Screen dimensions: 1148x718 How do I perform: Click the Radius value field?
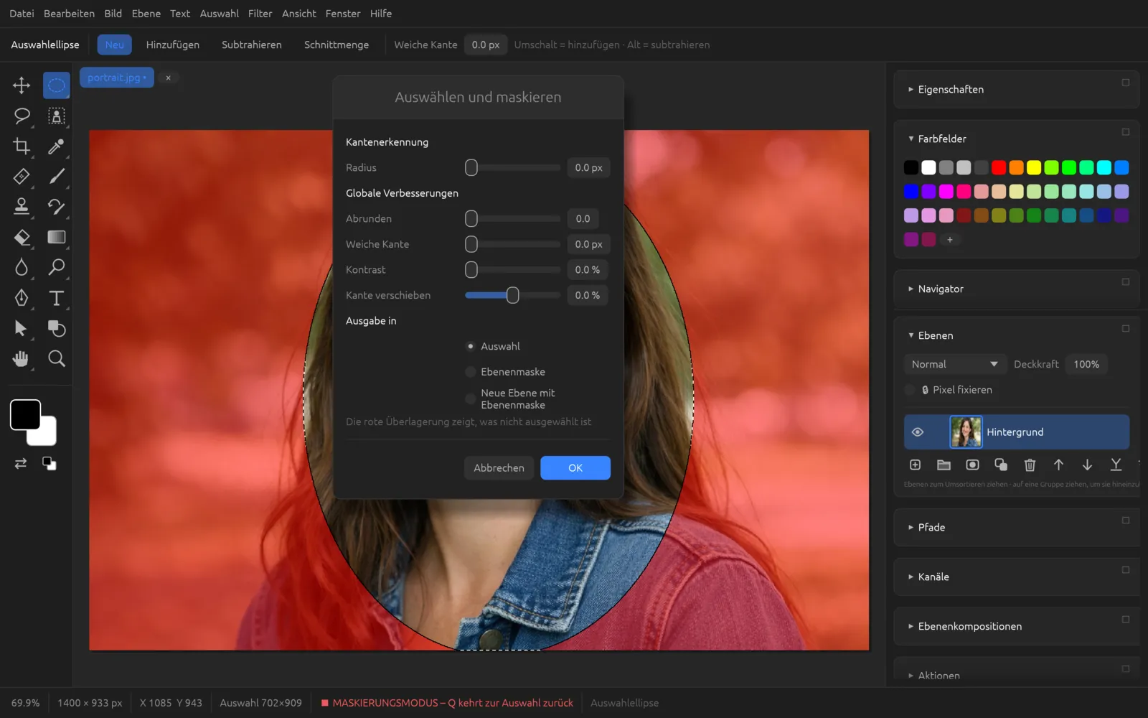[x=588, y=167]
